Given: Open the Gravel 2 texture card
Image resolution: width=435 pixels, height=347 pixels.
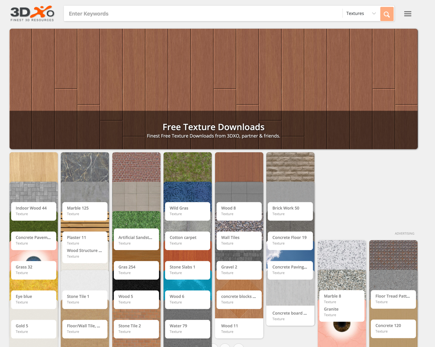Looking at the screenshot, I should tap(239, 270).
